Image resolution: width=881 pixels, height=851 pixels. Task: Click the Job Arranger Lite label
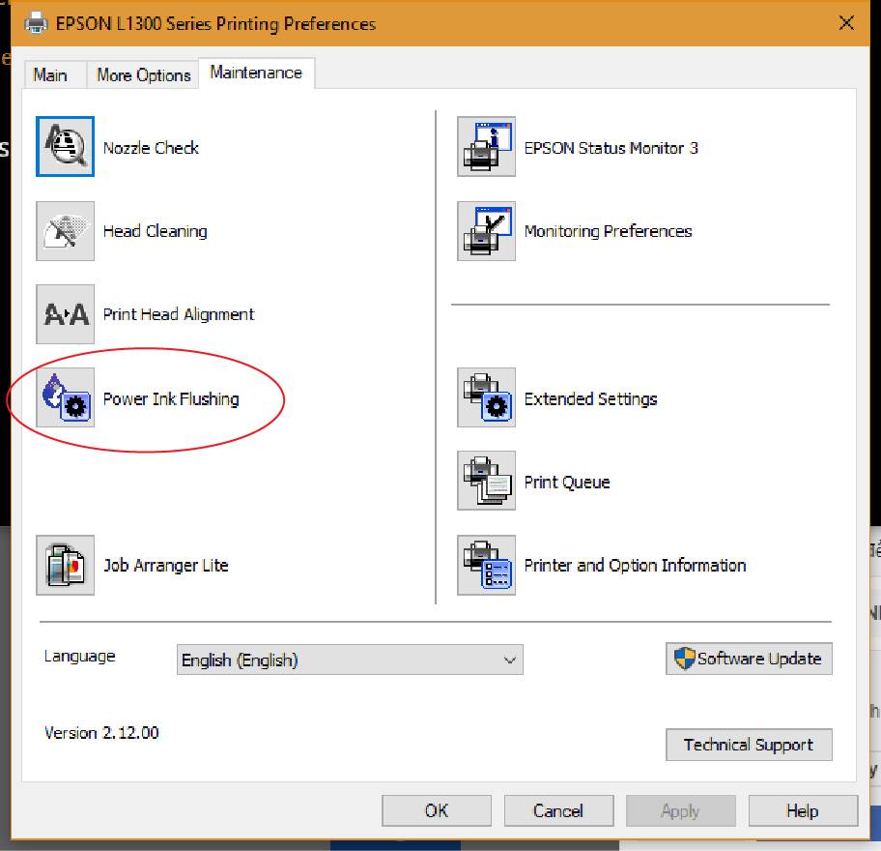click(166, 566)
